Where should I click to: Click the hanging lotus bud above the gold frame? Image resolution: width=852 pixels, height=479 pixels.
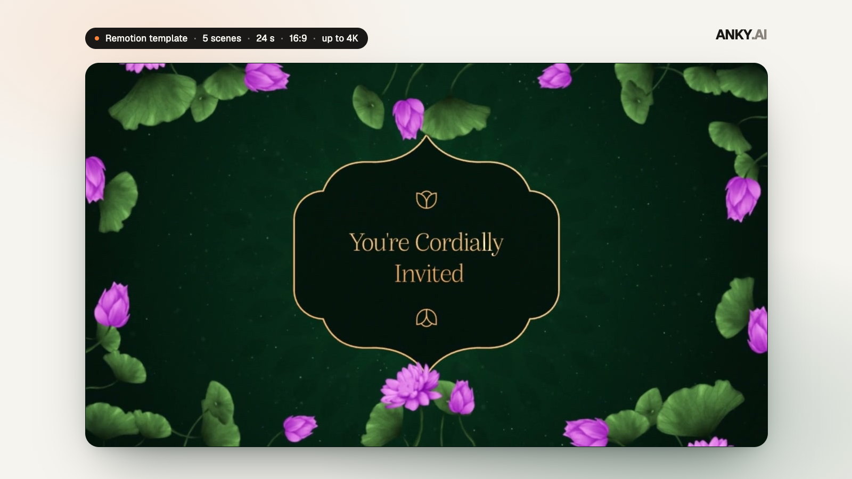point(408,118)
